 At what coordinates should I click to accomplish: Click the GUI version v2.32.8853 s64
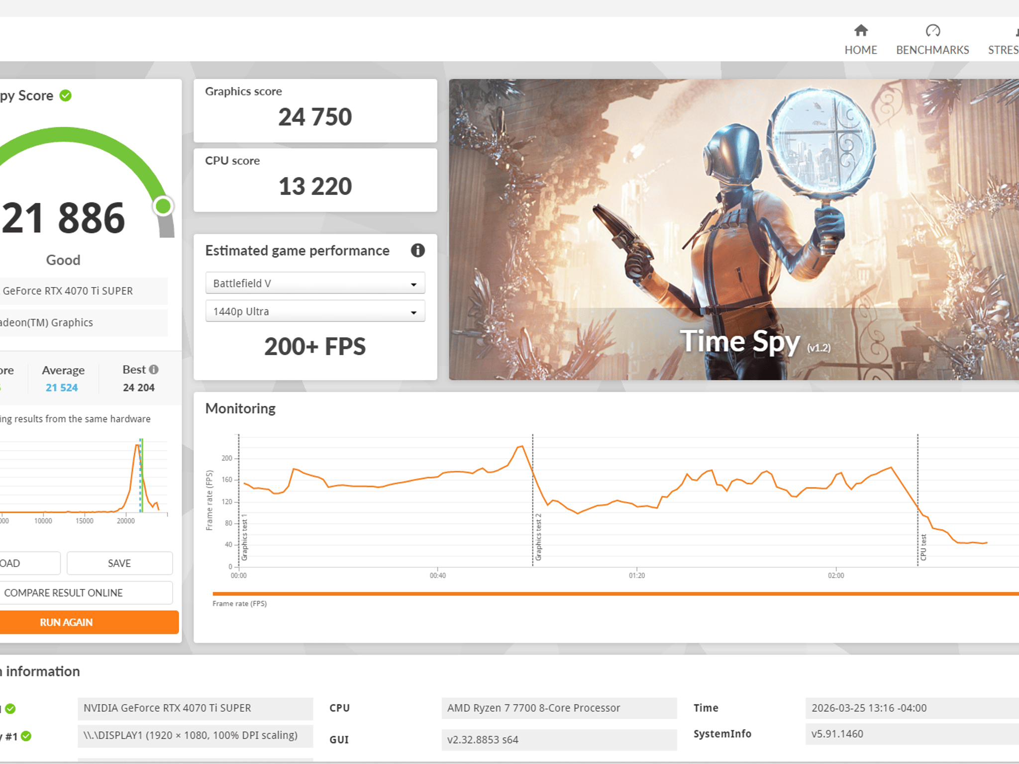[x=559, y=740]
